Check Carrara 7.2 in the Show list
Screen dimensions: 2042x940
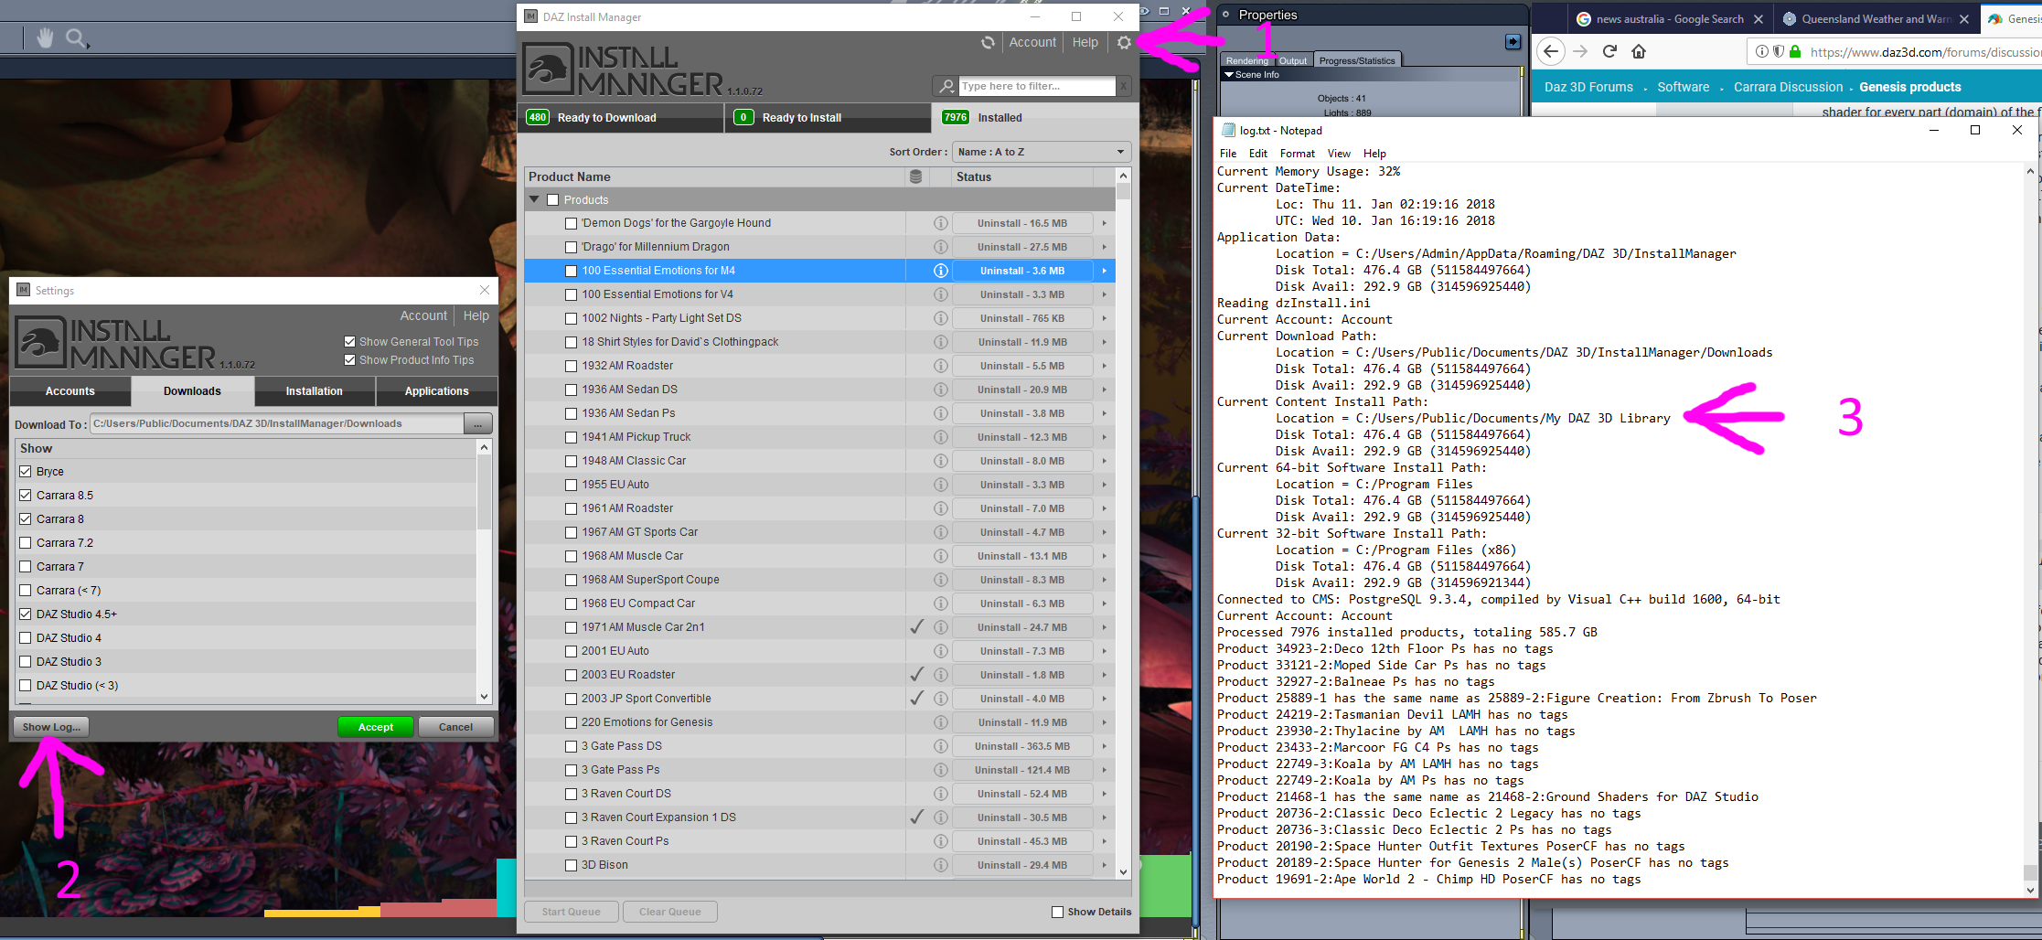(x=26, y=543)
